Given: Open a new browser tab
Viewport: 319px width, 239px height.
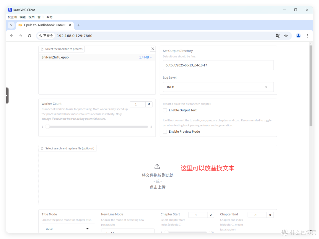Looking at the screenshot, I should pyautogui.click(x=79, y=25).
